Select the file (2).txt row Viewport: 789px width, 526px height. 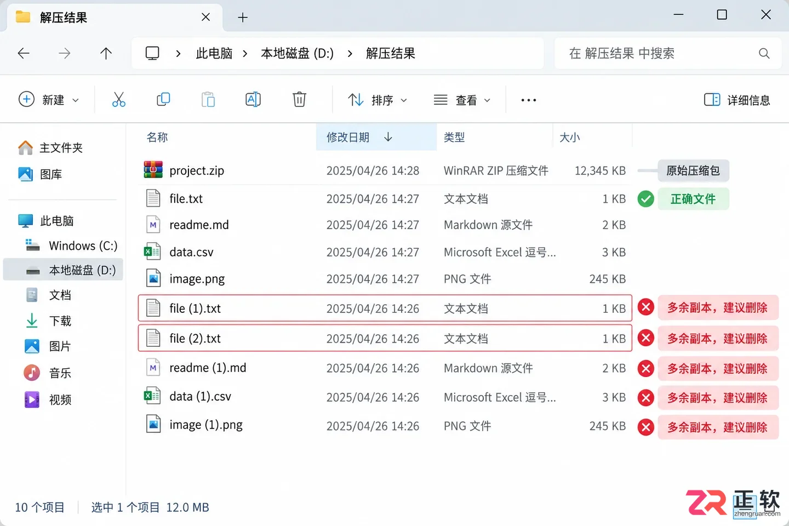pos(385,338)
